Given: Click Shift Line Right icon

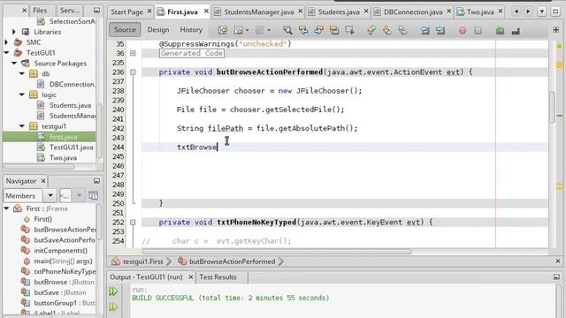Looking at the screenshot, I should 440,30.
